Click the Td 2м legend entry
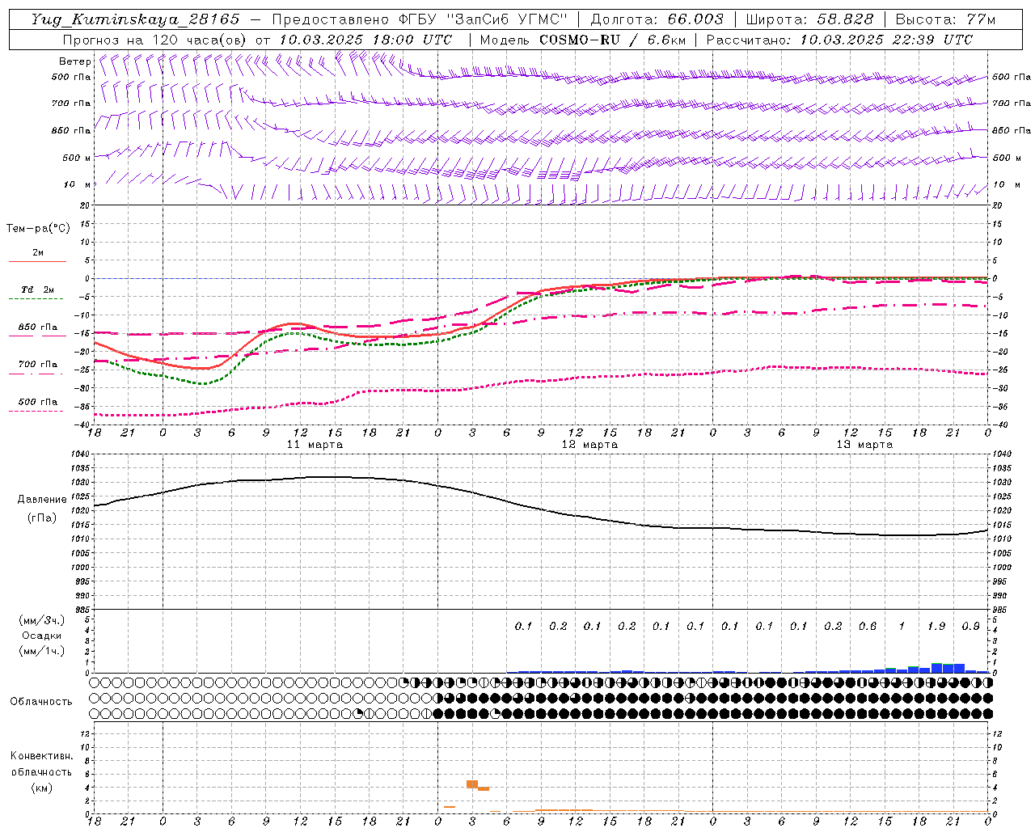1035x828 pixels. pyautogui.click(x=38, y=289)
